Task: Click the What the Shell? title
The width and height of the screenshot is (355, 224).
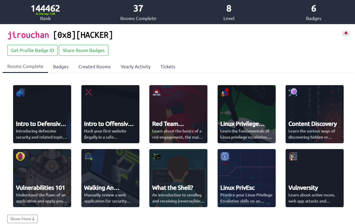Action: point(173,188)
